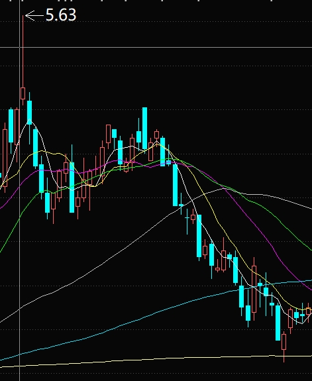Select the lowest red candle touching the bottom yellow line
Image resolution: width=312 pixels, height=381 pixels.
[x=284, y=342]
